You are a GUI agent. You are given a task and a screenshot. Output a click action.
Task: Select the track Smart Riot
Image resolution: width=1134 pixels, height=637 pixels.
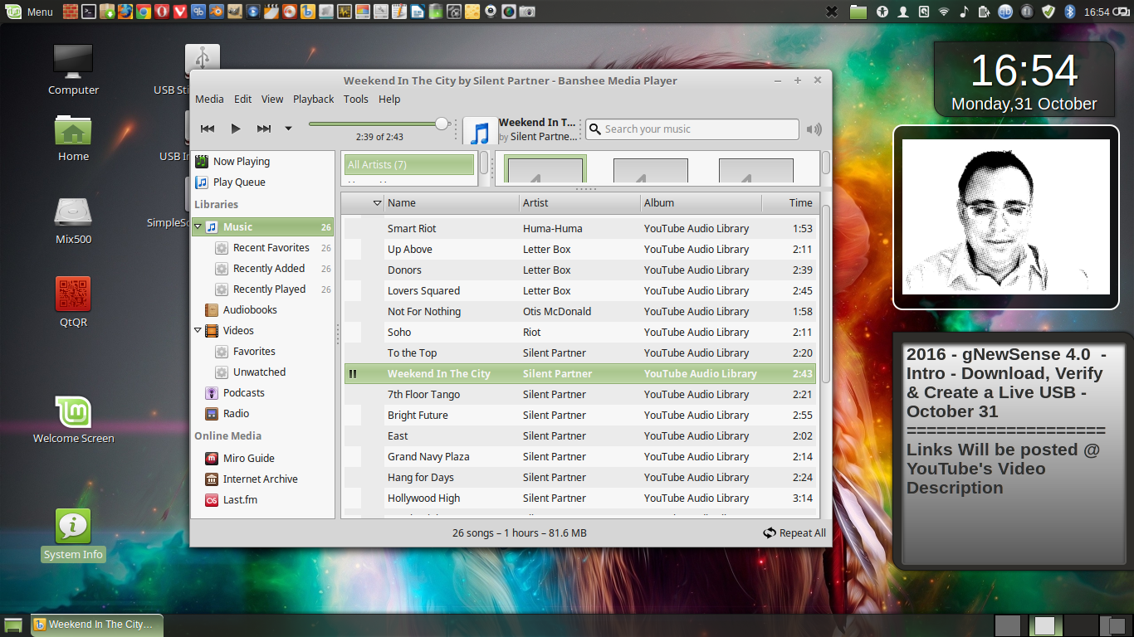click(579, 229)
